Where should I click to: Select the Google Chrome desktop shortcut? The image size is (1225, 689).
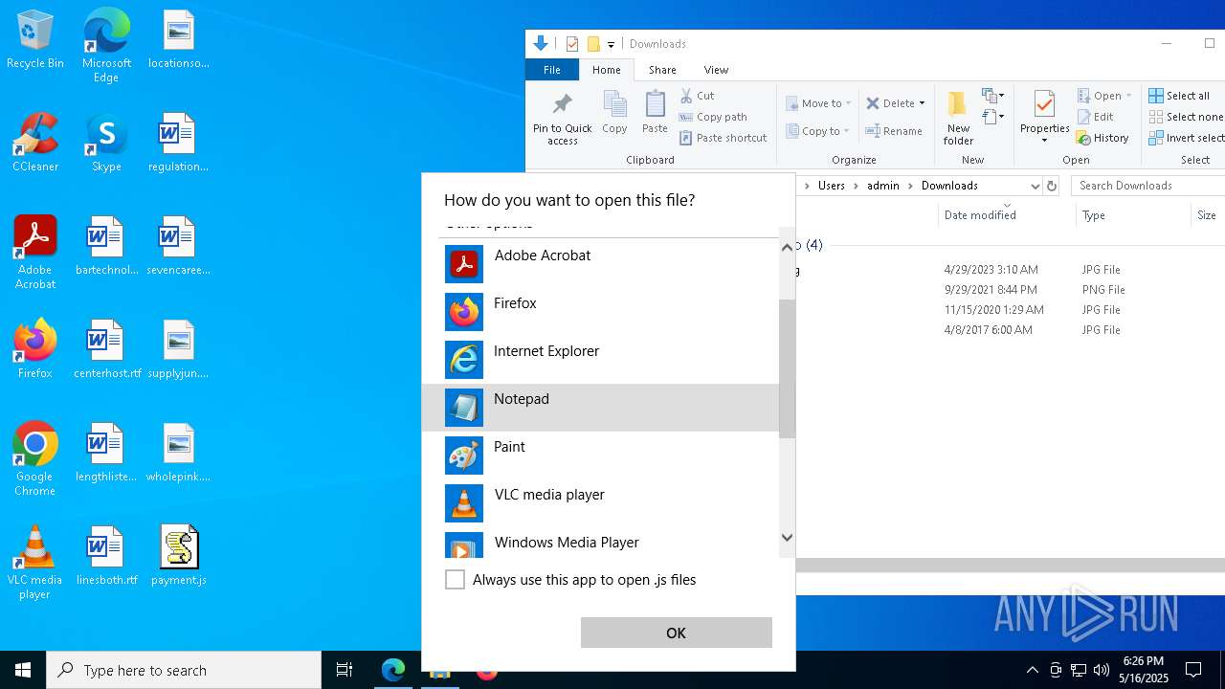35,458
